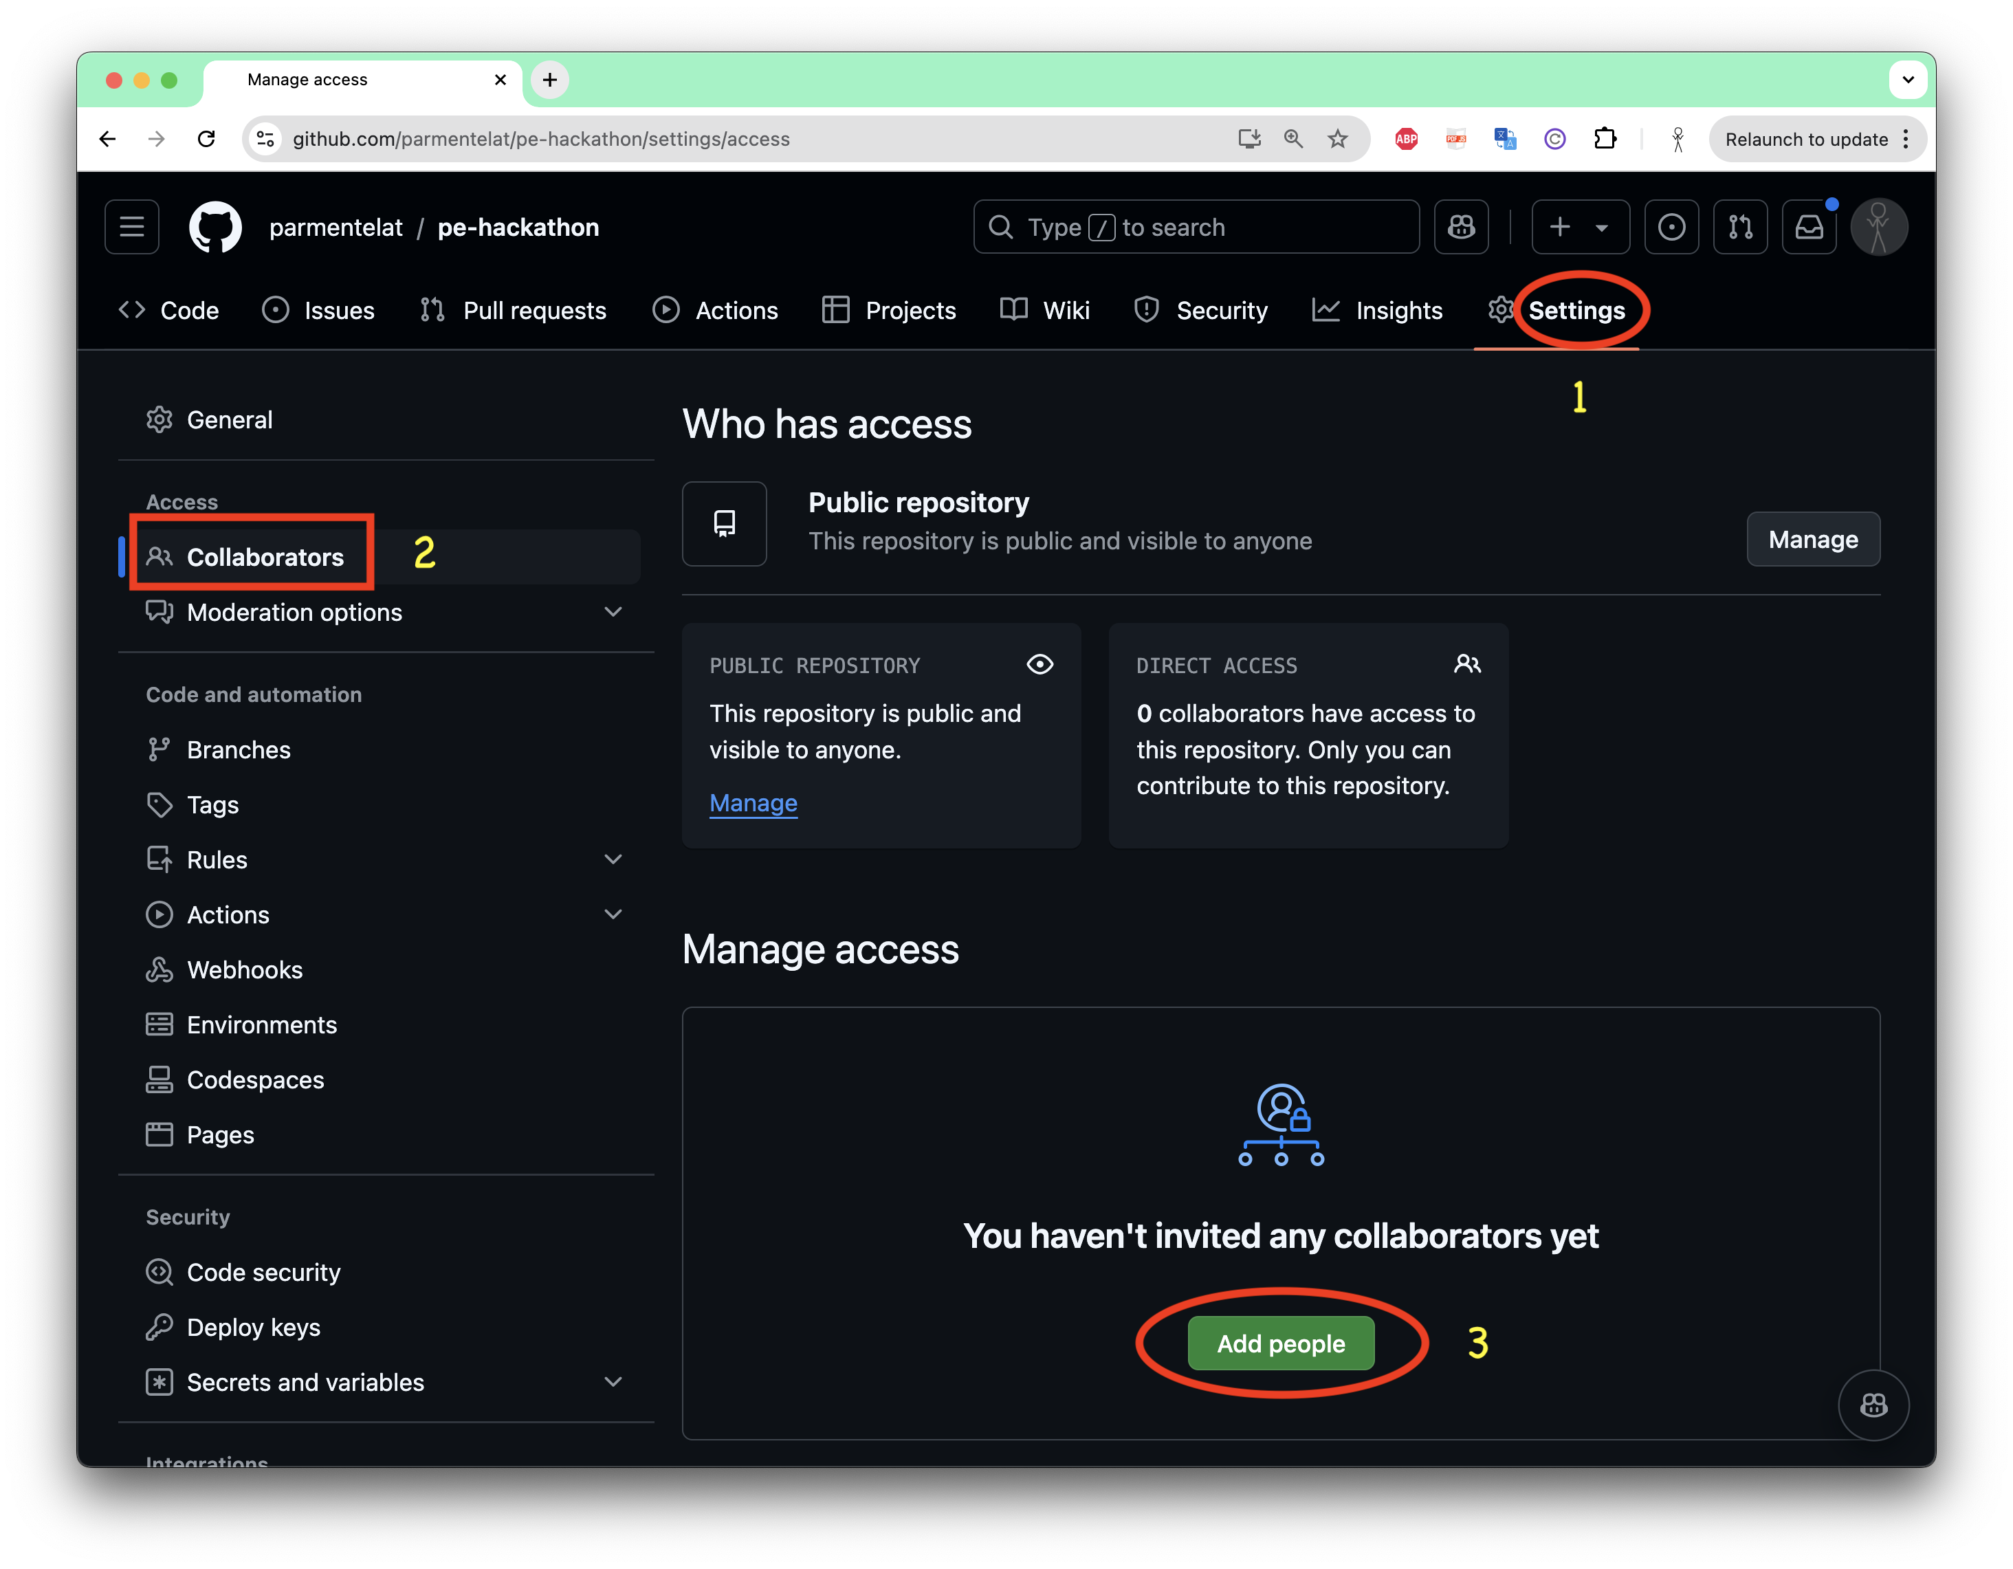2013x1569 pixels.
Task: Open the GitHub hamburger navigation menu
Action: click(x=132, y=227)
